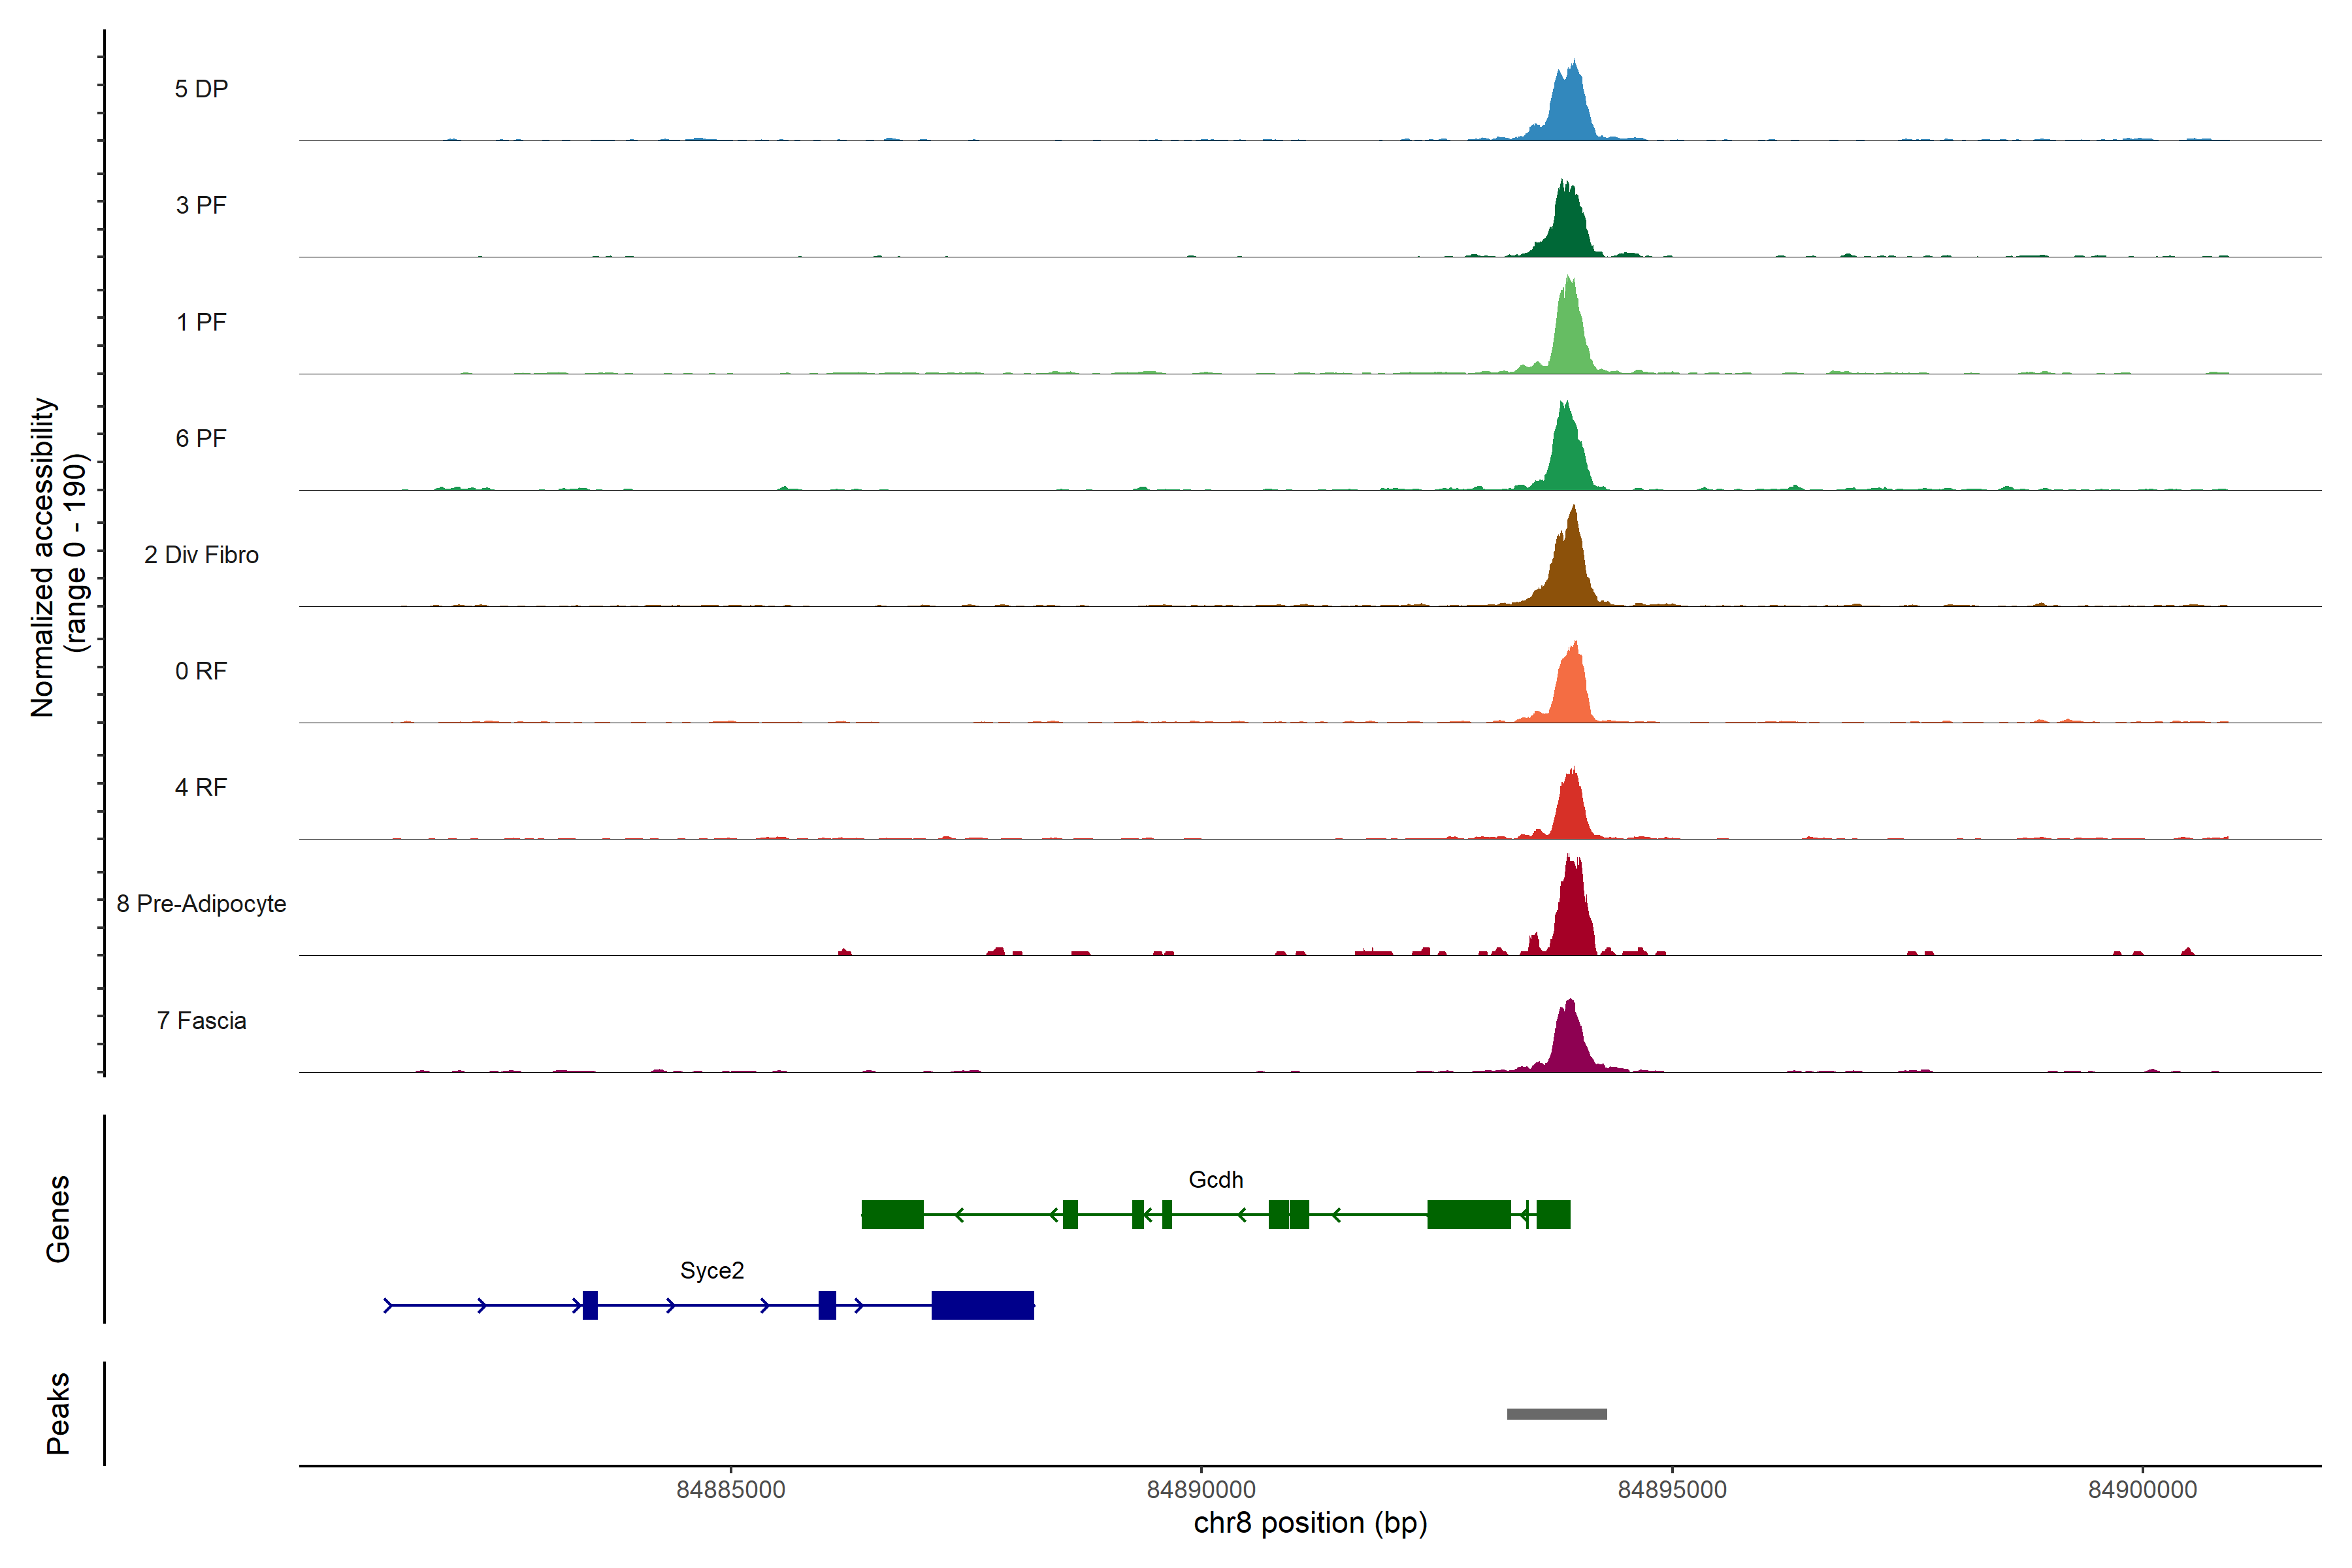Click the Gcdh gene label
Screen dimensions: 2352x1568
1215,1180
